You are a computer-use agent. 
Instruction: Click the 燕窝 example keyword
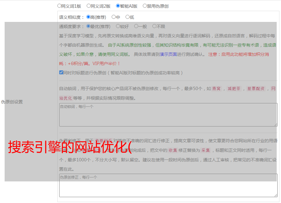216,89
